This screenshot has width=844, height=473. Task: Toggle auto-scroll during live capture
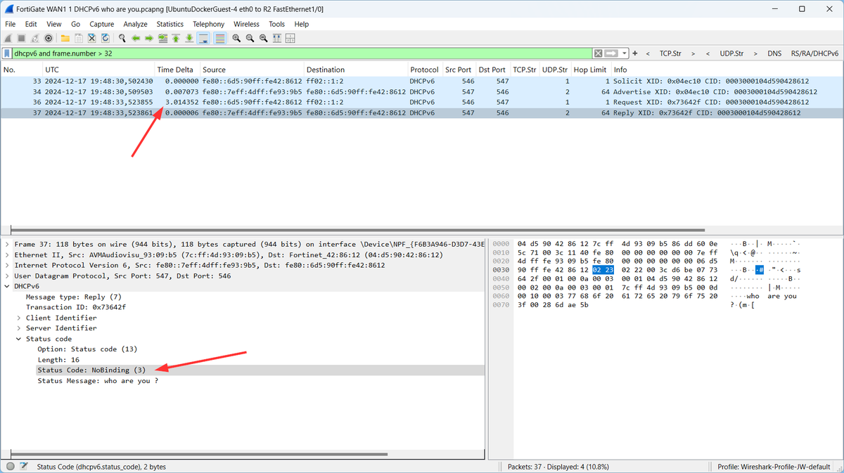[x=203, y=38]
